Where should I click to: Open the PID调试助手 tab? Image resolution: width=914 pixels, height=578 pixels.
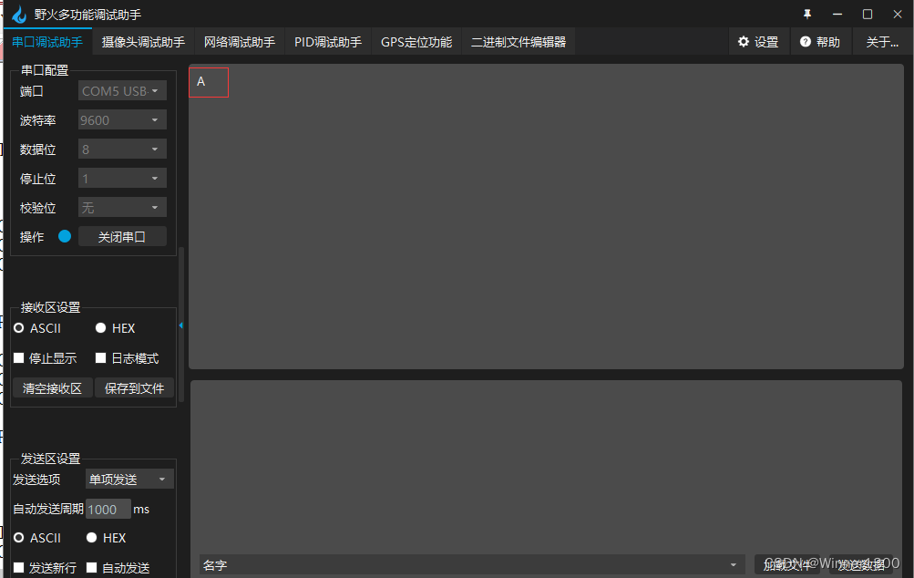point(328,42)
